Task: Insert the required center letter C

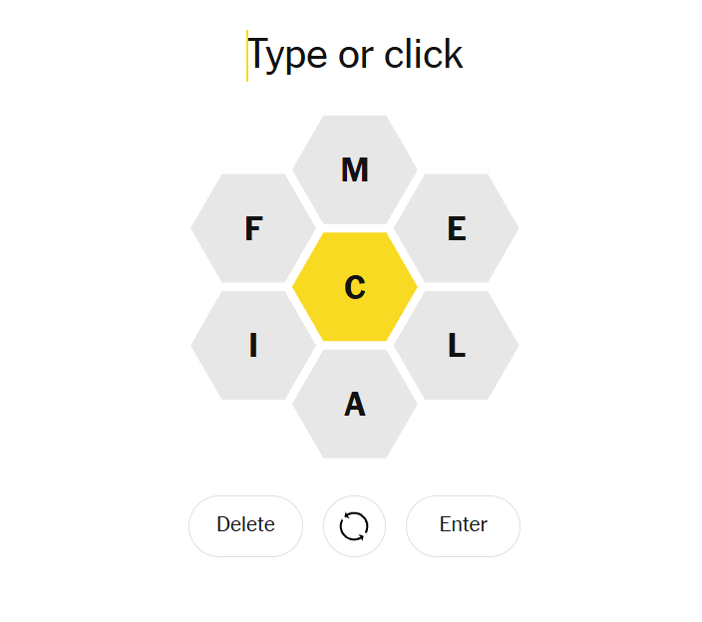Action: point(354,287)
